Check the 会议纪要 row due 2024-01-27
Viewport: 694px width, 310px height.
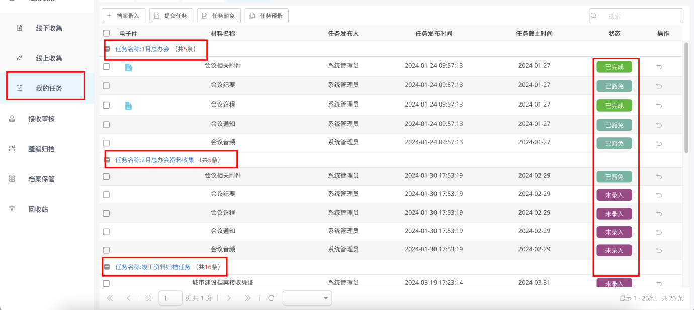(x=106, y=86)
